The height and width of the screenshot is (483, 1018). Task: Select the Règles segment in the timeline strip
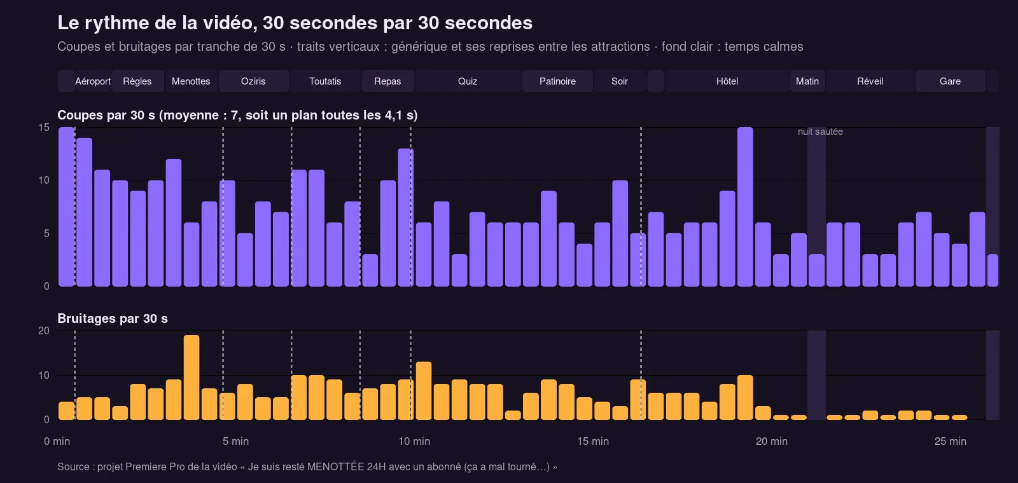click(x=137, y=81)
